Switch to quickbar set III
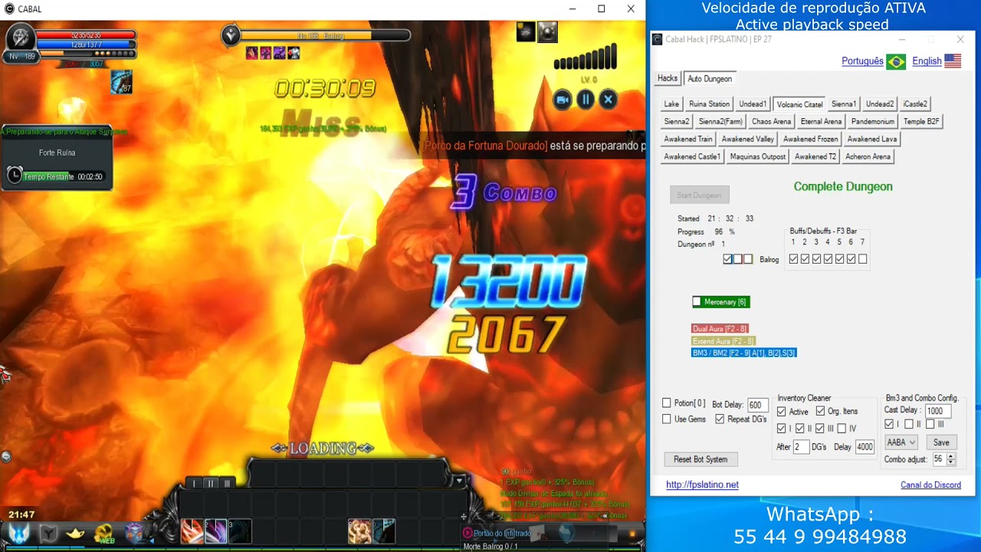 tap(227, 483)
